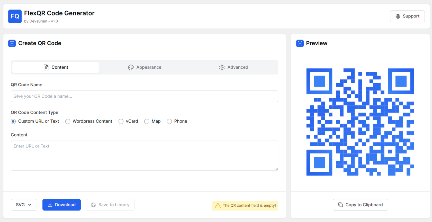Click the 'by DevsBrain - v1.0' text
This screenshot has height=222, width=432.
41,21
